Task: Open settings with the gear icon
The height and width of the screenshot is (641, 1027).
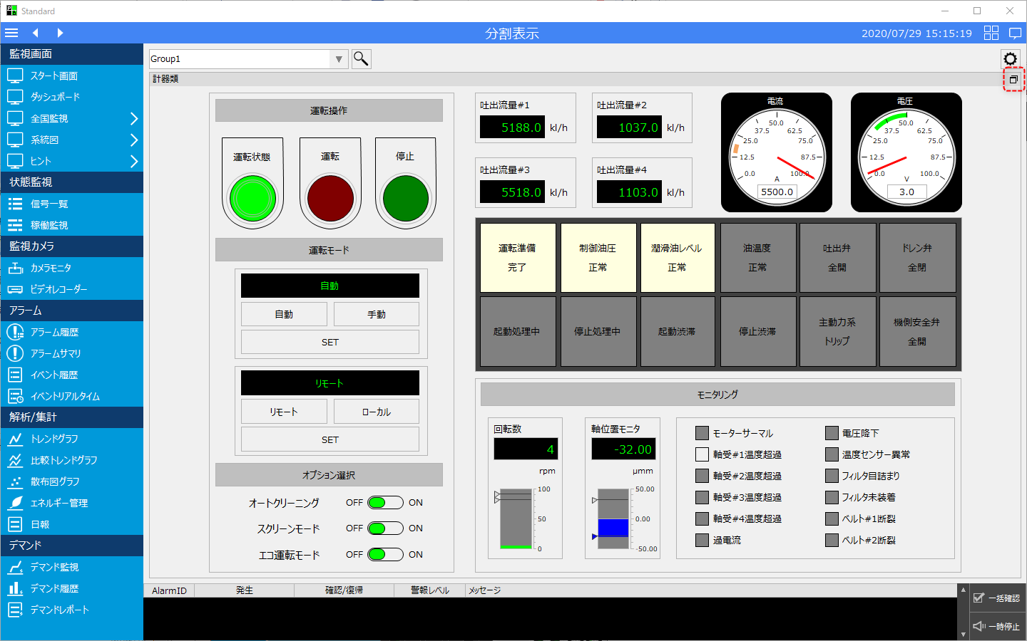Action: click(1010, 59)
